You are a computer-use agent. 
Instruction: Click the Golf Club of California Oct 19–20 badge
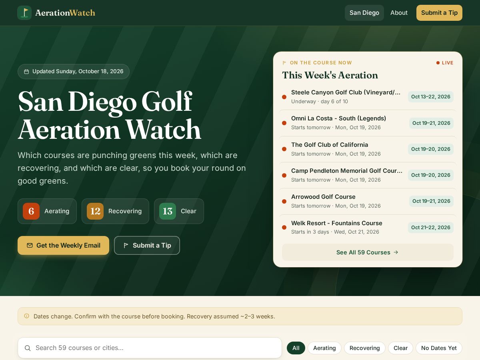click(x=431, y=149)
